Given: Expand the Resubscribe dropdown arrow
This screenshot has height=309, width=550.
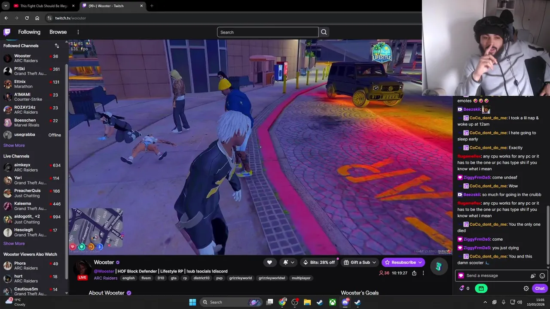Looking at the screenshot, I should pyautogui.click(x=421, y=262).
